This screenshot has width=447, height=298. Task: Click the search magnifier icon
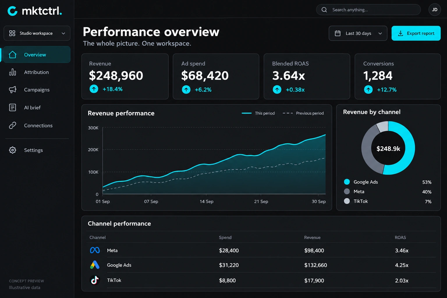324,10
